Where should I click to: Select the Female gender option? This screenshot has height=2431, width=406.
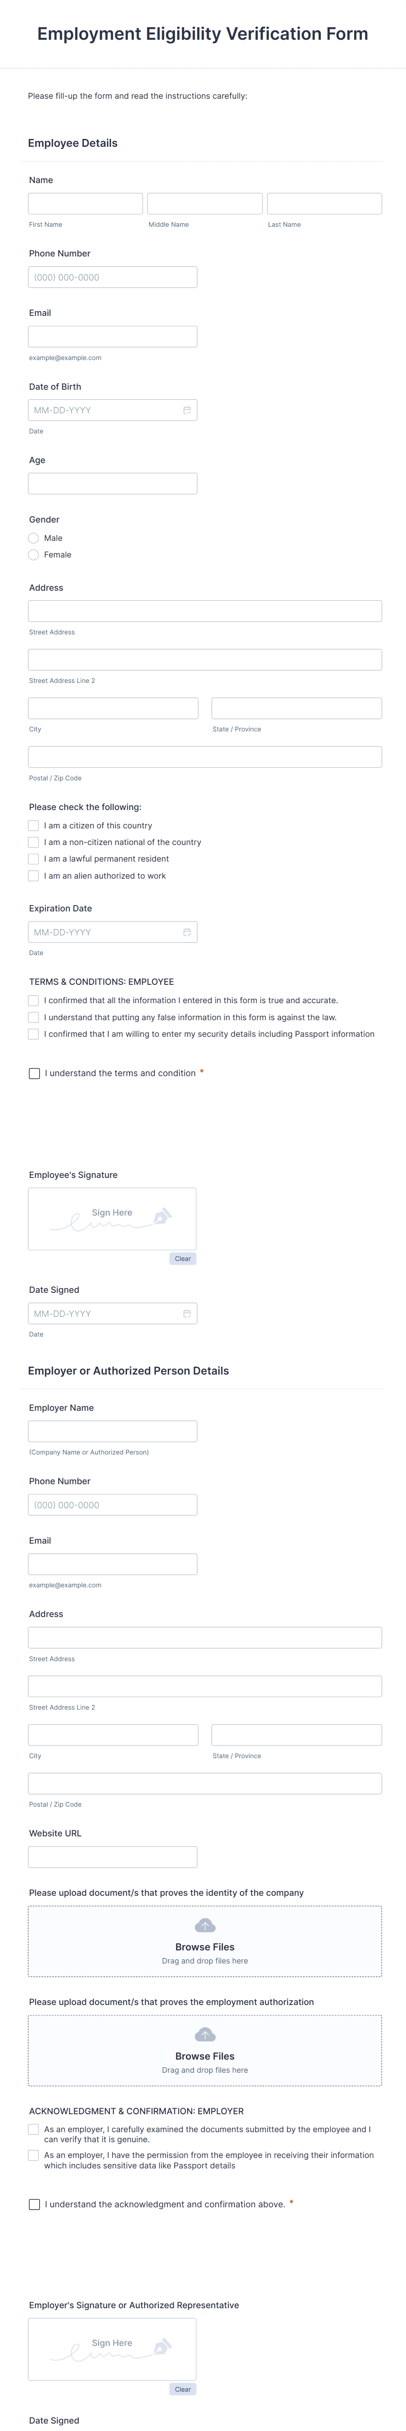pyautogui.click(x=33, y=555)
